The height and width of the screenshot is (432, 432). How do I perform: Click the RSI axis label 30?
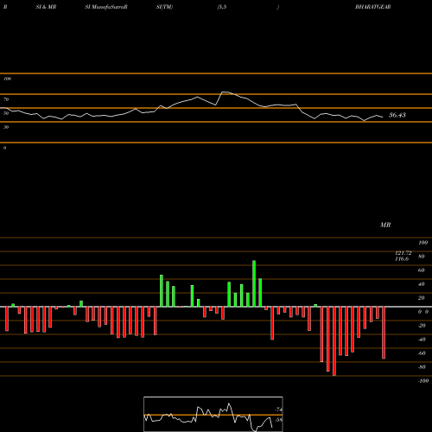[x=6, y=127]
